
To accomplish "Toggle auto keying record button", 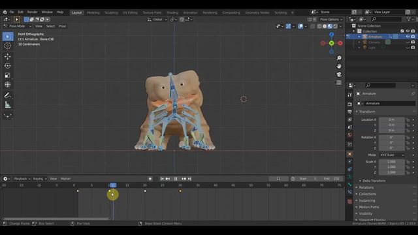I will point(150,179).
